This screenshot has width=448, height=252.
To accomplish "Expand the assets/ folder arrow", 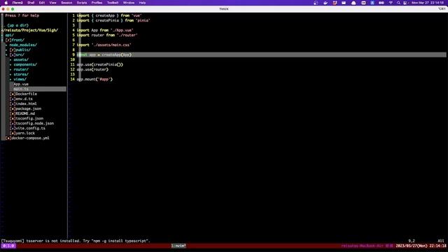I will click(x=11, y=59).
